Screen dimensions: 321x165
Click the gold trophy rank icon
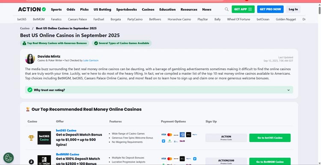pos(31,138)
